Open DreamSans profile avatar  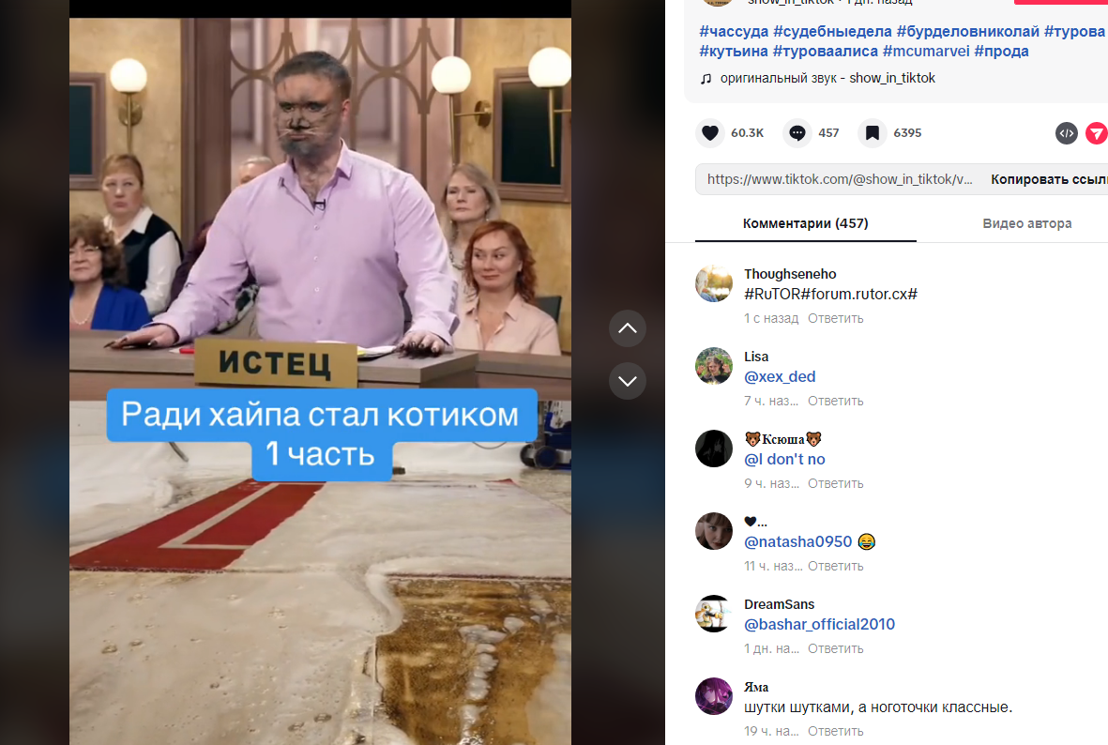[714, 614]
